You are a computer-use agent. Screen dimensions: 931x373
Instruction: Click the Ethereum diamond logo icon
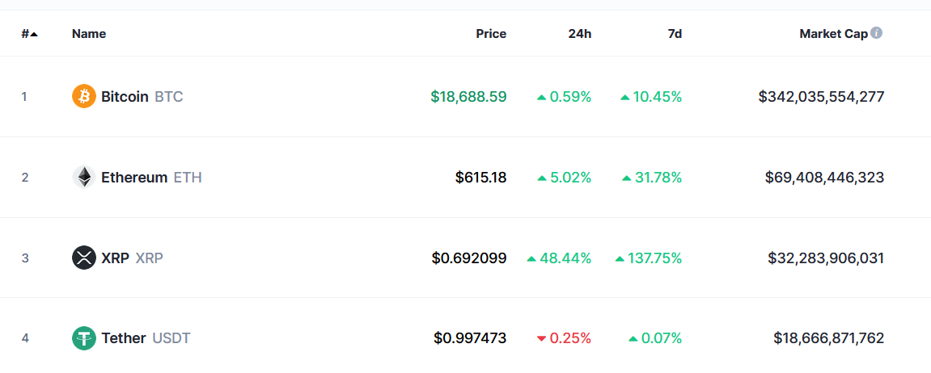tap(84, 178)
